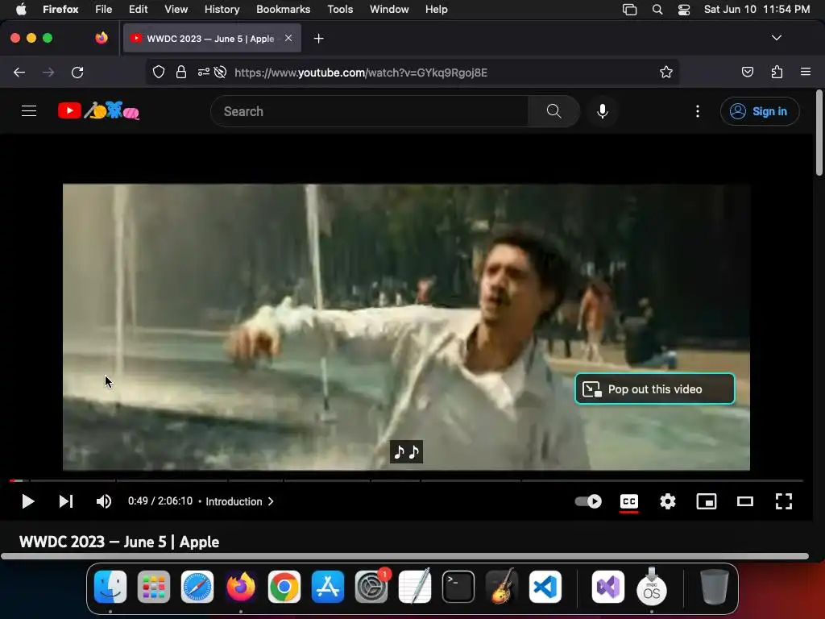The image size is (825, 619).
Task: Open Finder from the Dock
Action: pos(110,587)
